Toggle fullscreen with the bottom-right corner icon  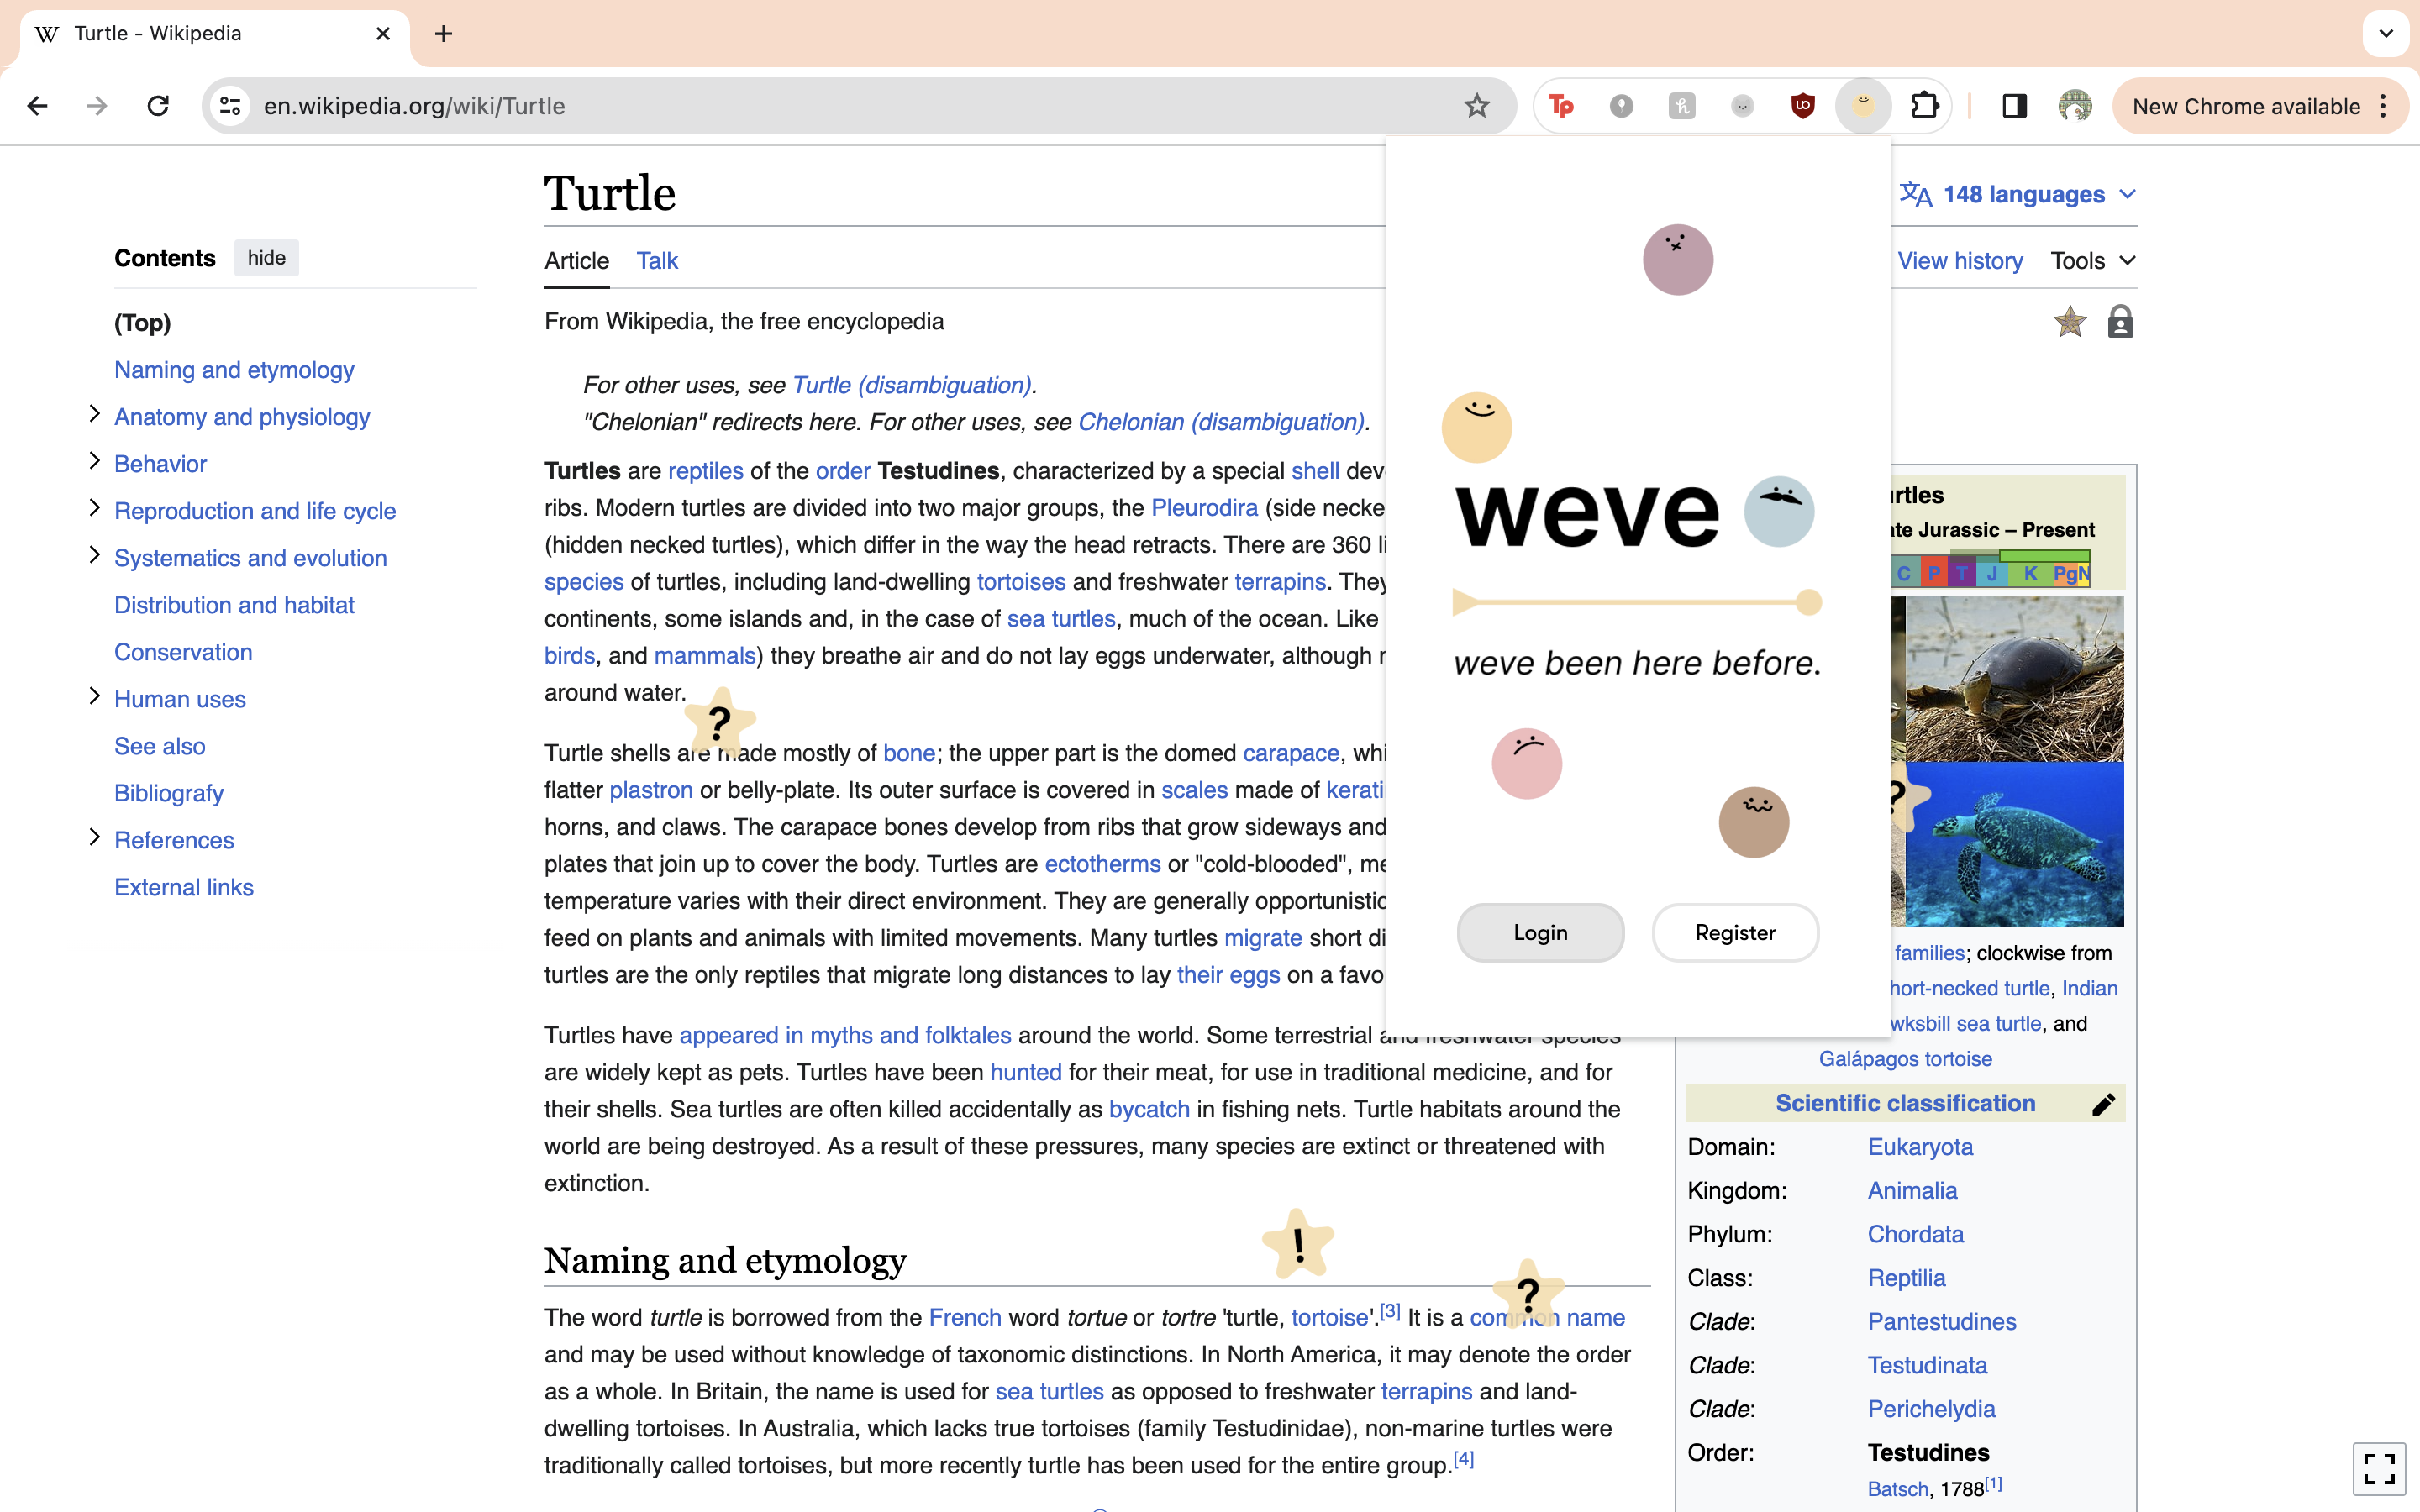click(x=2378, y=1468)
